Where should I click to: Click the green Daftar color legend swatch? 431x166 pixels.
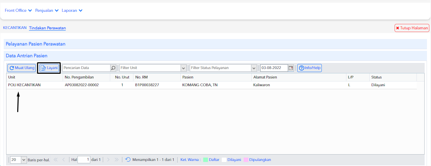click(206, 160)
